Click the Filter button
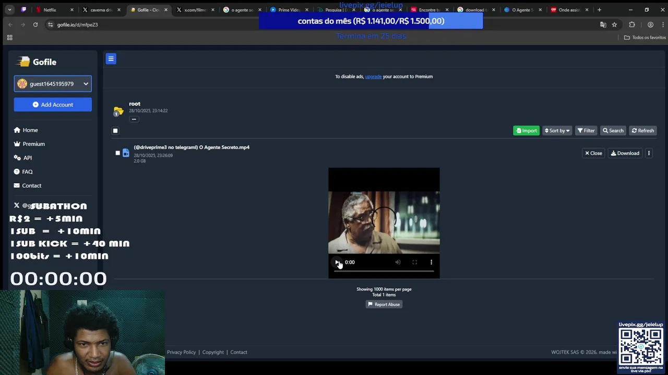The width and height of the screenshot is (668, 375). (x=586, y=131)
